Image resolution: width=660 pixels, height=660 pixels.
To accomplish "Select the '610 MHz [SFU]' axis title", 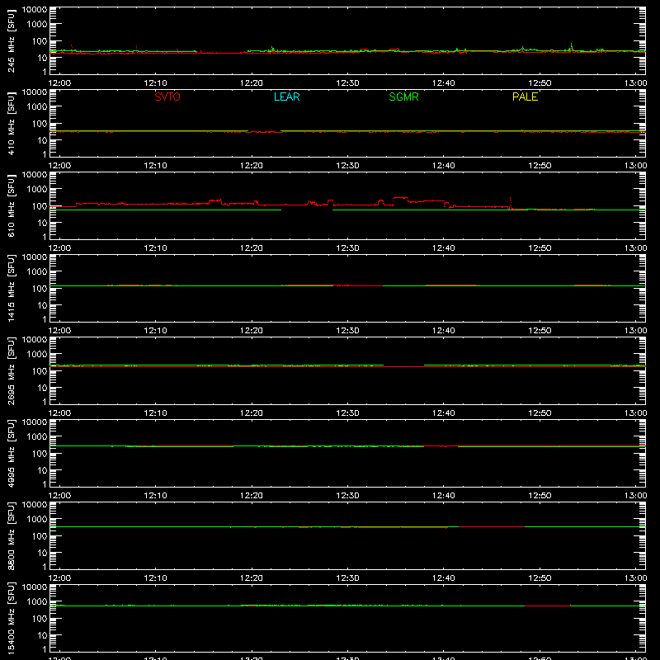I will click(x=12, y=205).
